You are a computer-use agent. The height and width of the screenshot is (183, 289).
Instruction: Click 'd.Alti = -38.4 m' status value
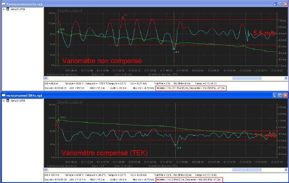[x=118, y=180]
